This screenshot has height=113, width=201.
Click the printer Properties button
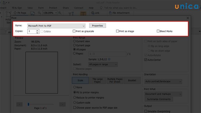click(97, 26)
